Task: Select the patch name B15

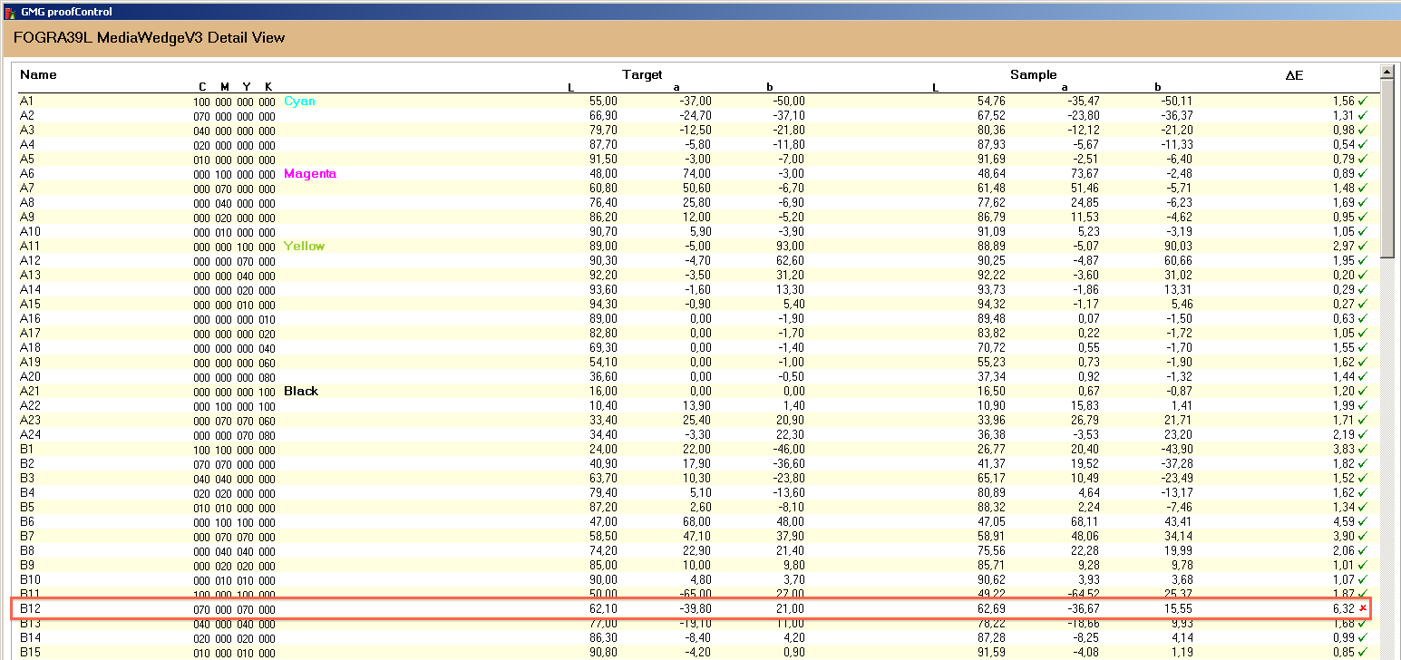Action: tap(30, 652)
